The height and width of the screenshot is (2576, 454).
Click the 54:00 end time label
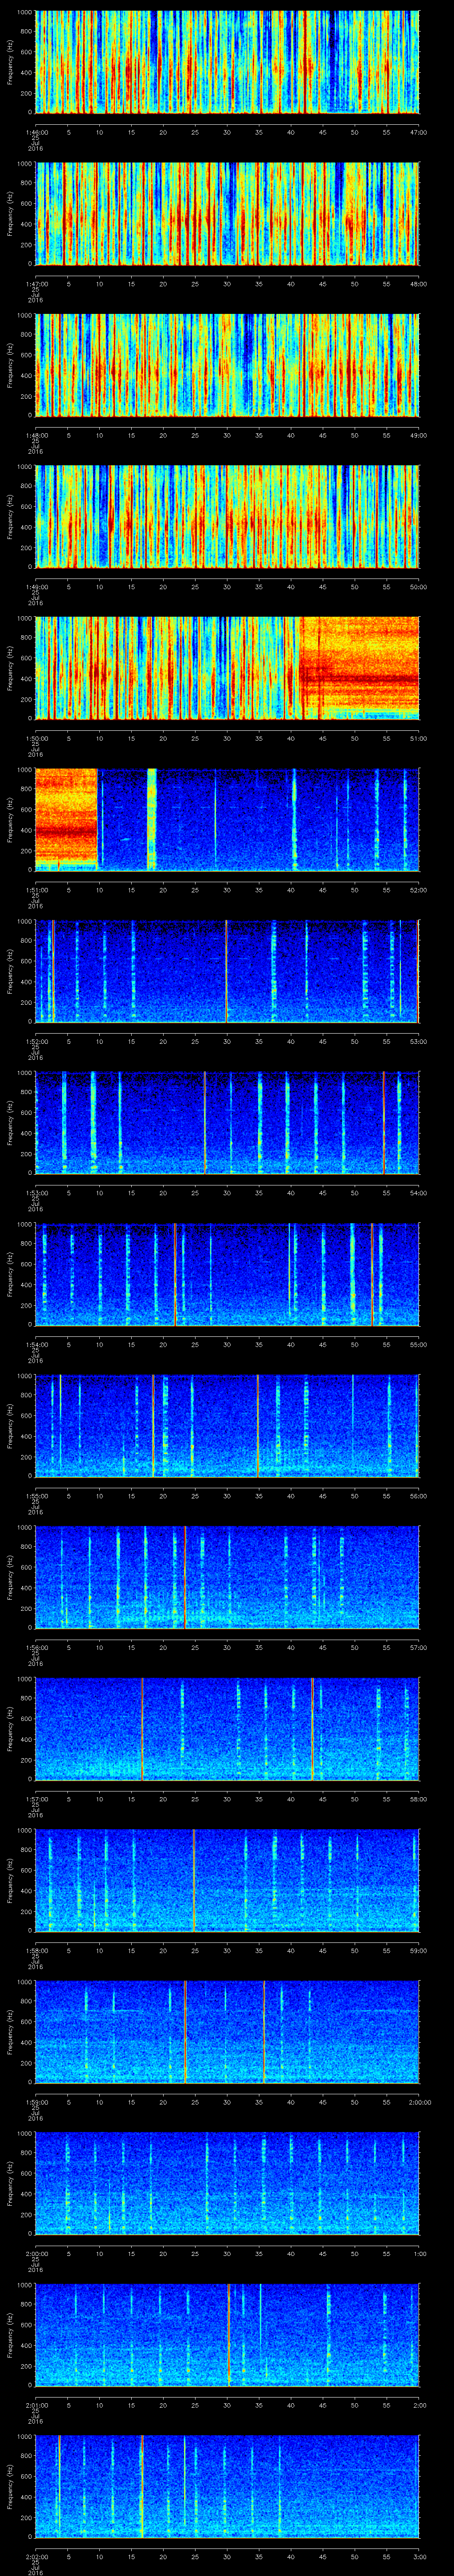419,1193
